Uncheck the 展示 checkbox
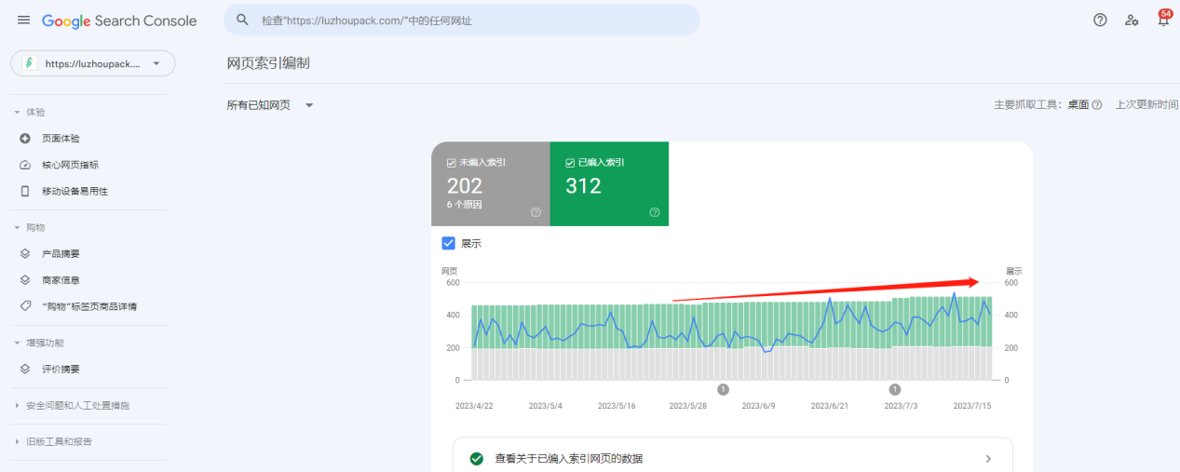The width and height of the screenshot is (1180, 472). 449,244
